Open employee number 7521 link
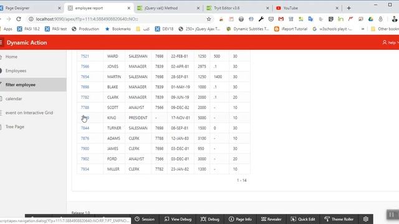Screen dimensions: 399x224 click(x=85, y=56)
